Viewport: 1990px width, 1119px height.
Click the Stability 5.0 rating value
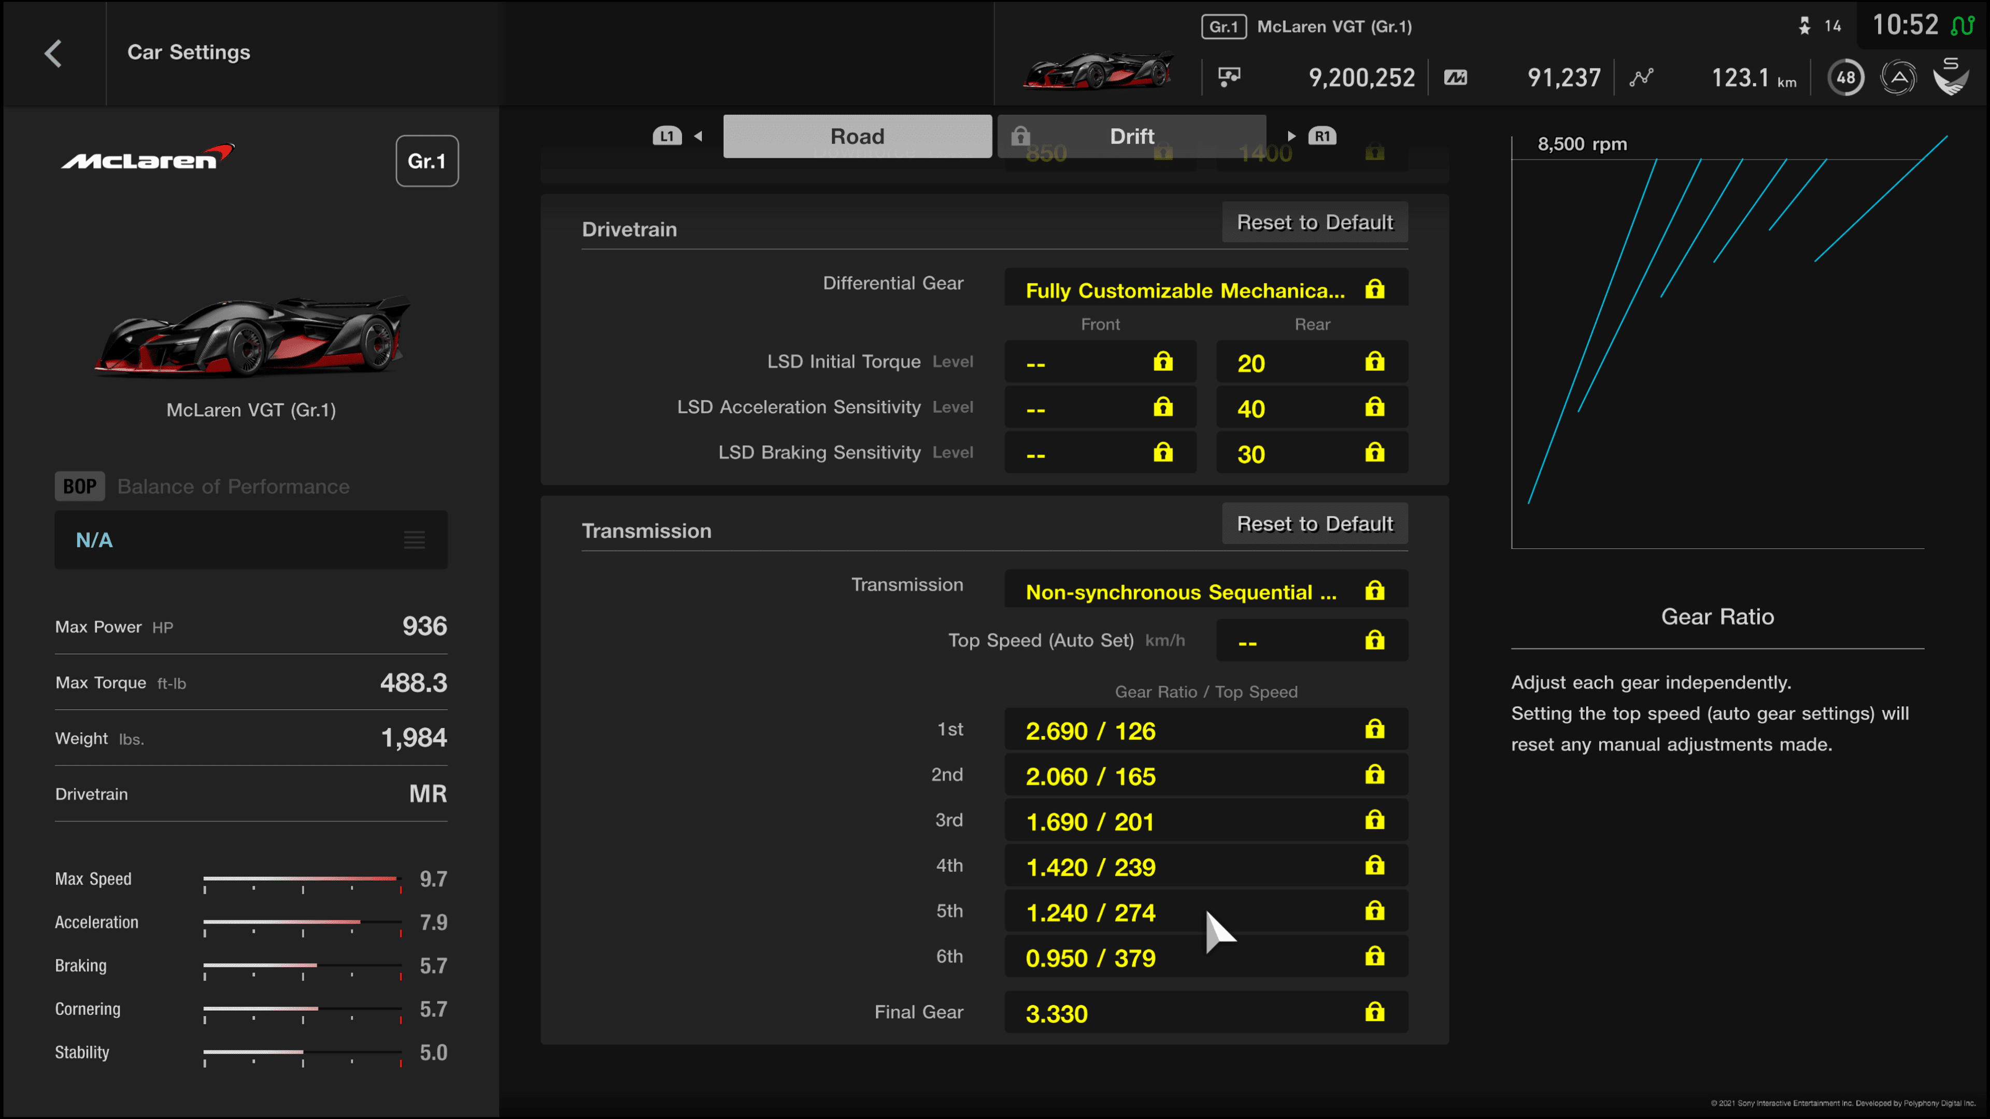coord(433,1053)
